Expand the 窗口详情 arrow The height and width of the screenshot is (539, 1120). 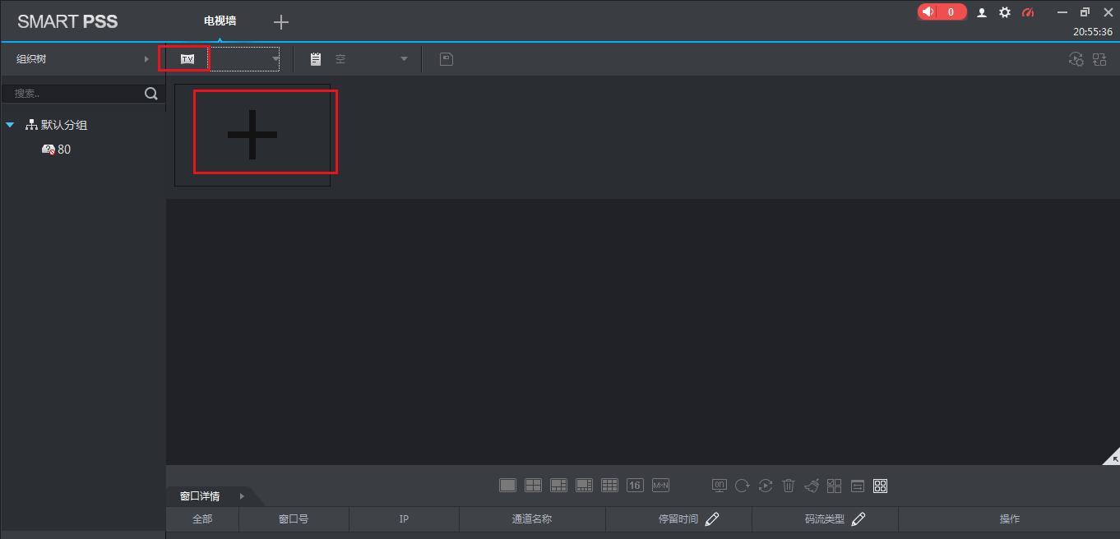(242, 496)
